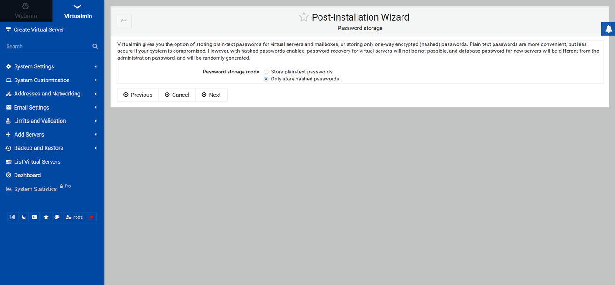Image resolution: width=615 pixels, height=285 pixels.
Task: Toggle night mode with the moon icon
Action: (x=23, y=217)
